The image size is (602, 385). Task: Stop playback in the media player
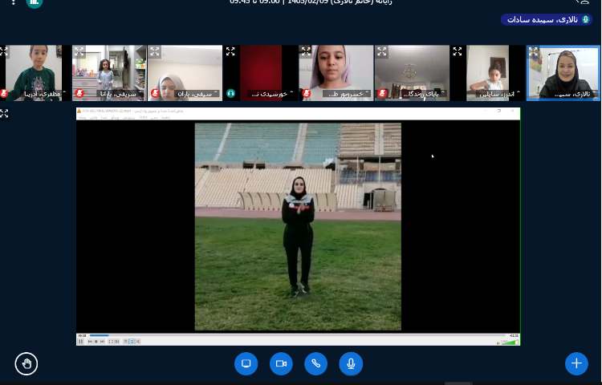(x=96, y=341)
